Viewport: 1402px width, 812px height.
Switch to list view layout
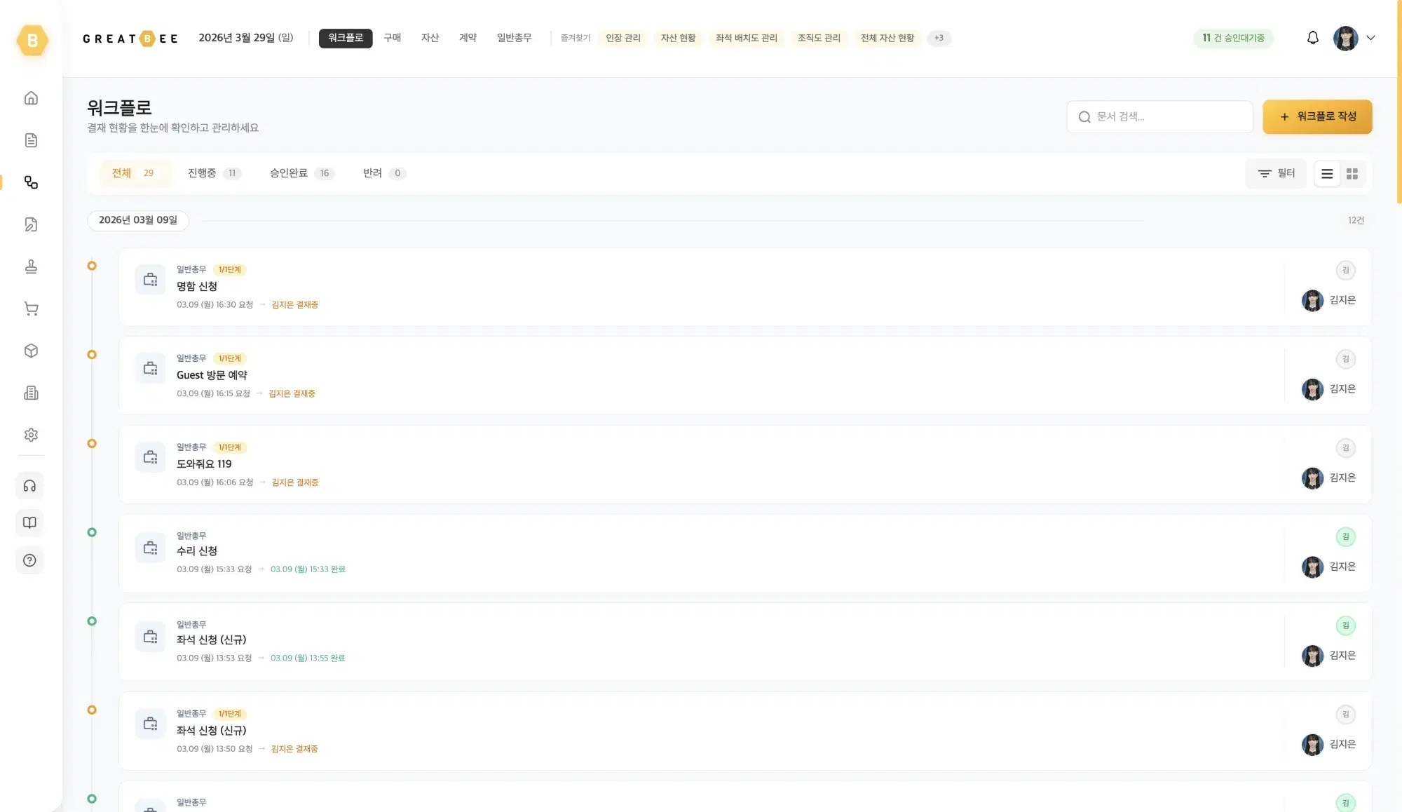tap(1327, 174)
